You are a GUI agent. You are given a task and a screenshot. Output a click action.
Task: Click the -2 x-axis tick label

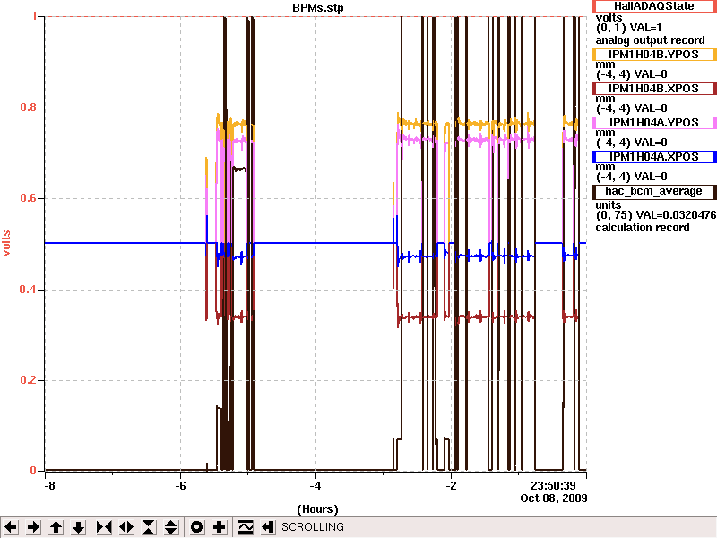click(452, 485)
